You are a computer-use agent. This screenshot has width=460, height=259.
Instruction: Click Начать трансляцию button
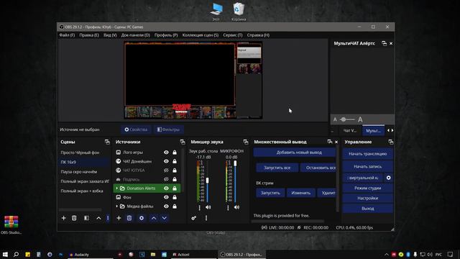coord(367,153)
